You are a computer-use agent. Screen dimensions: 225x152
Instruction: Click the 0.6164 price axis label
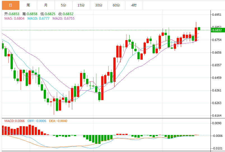217,116
